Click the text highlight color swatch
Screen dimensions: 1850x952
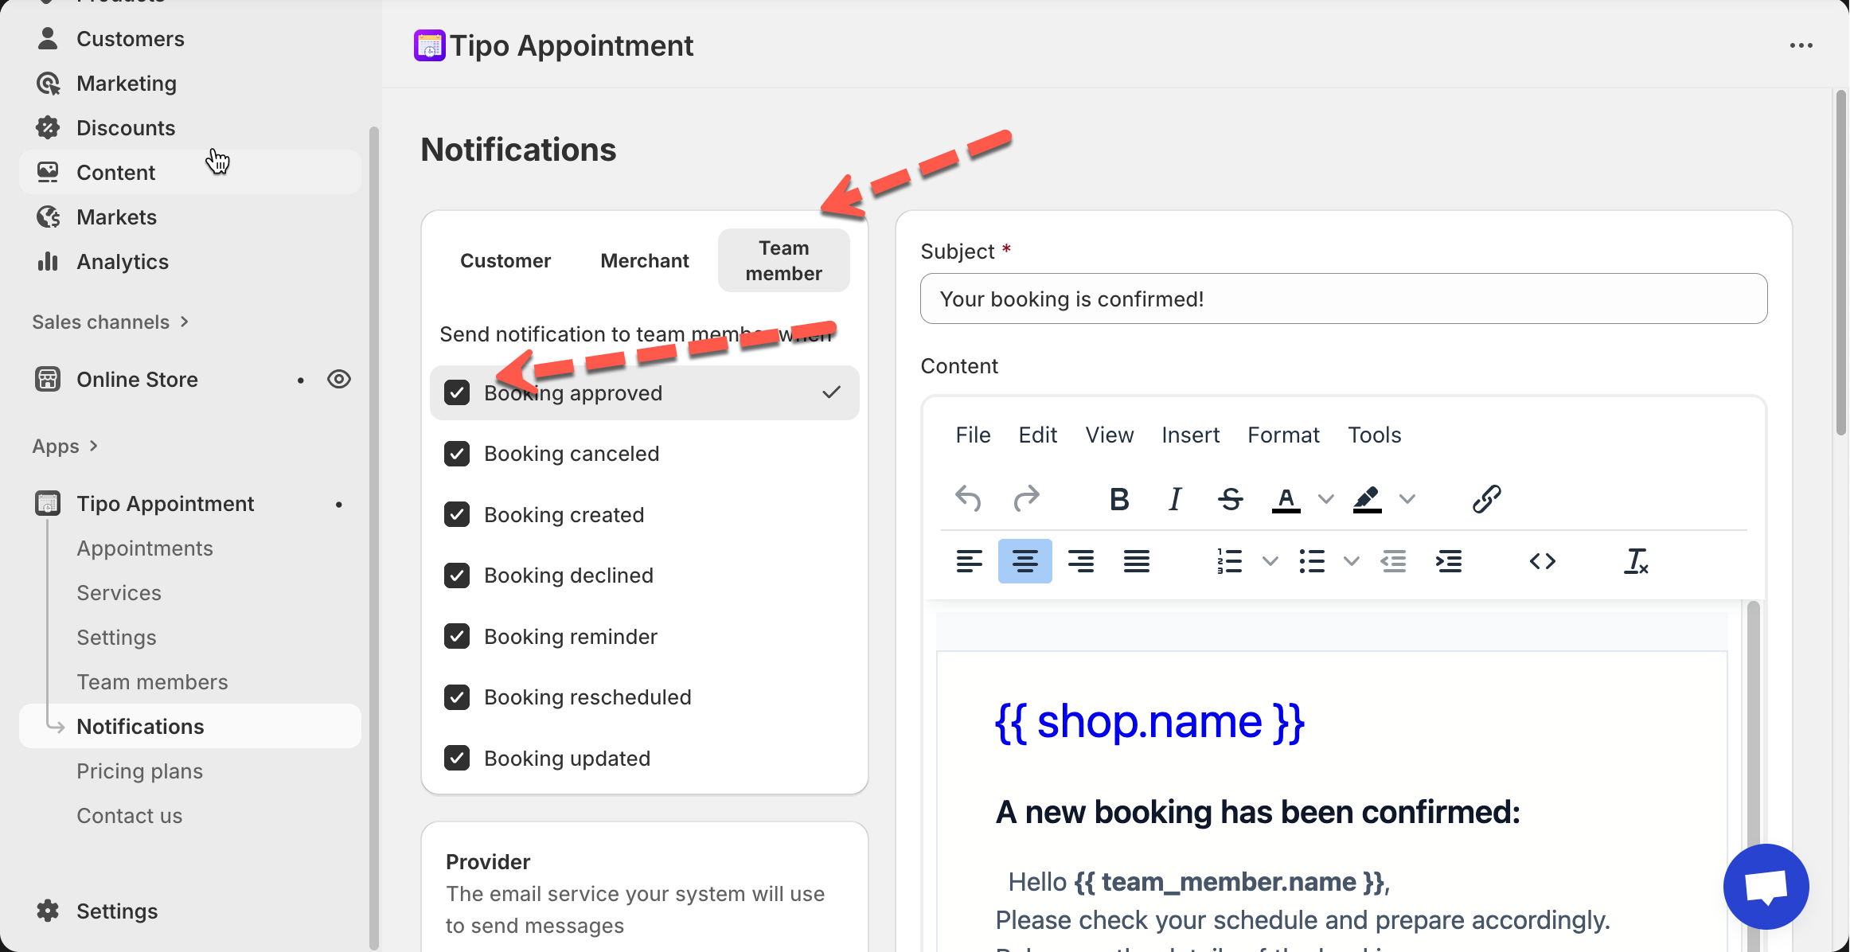tap(1367, 499)
